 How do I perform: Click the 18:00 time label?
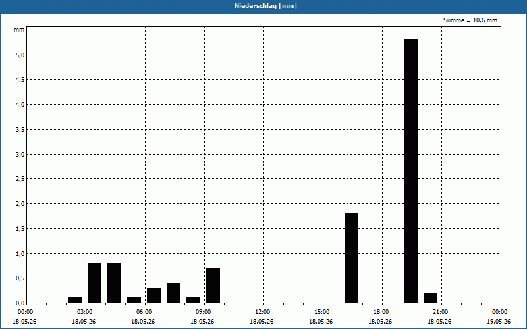click(x=381, y=312)
